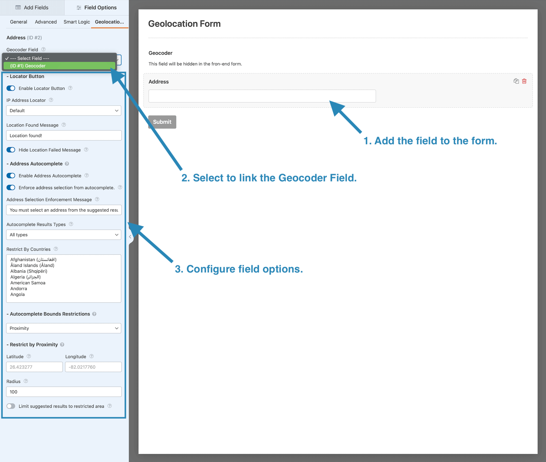Select Albania in countries list
The image size is (546, 462).
tap(29, 271)
